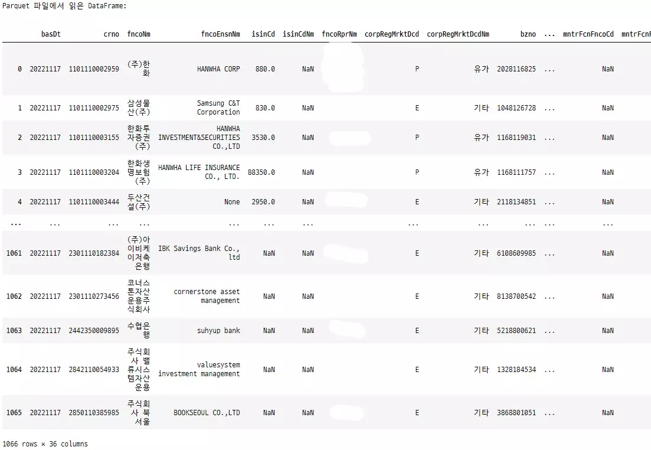Click the crno column header

click(x=111, y=34)
